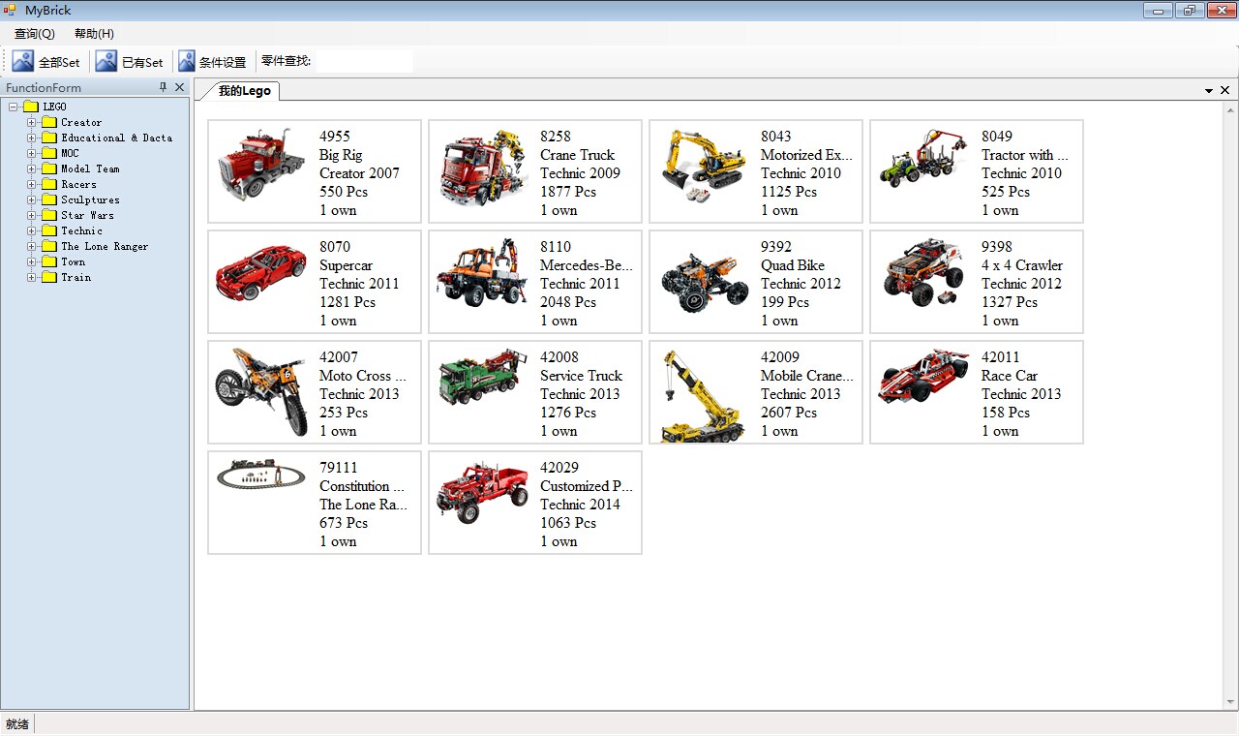Click the MOC folder icon
Image resolution: width=1239 pixels, height=736 pixels.
(49, 153)
